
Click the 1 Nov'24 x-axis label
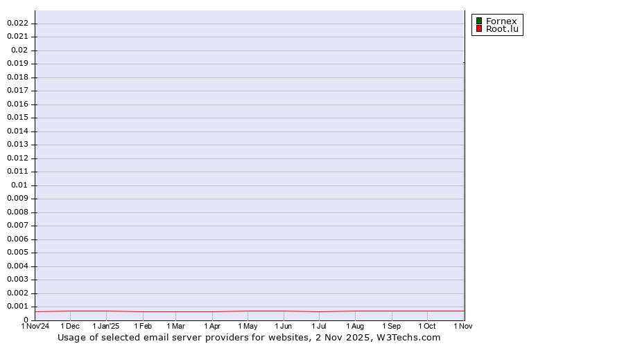(x=35, y=326)
